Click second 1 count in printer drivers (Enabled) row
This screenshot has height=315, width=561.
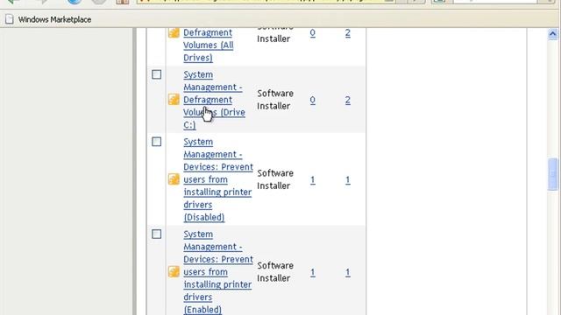coord(348,272)
